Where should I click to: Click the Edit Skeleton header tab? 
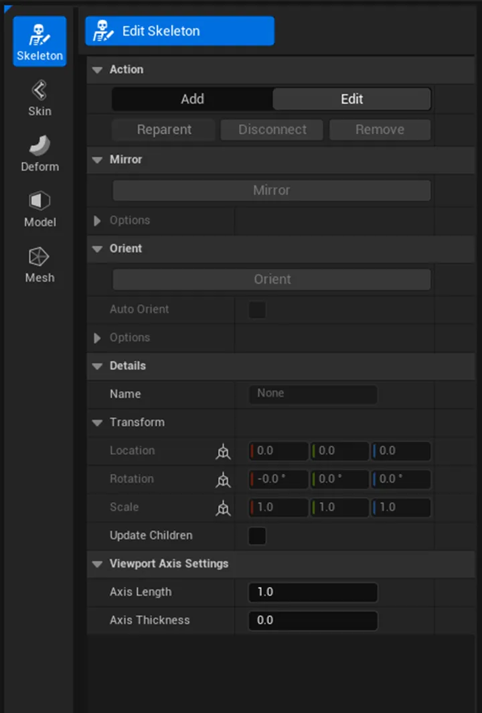(x=179, y=31)
